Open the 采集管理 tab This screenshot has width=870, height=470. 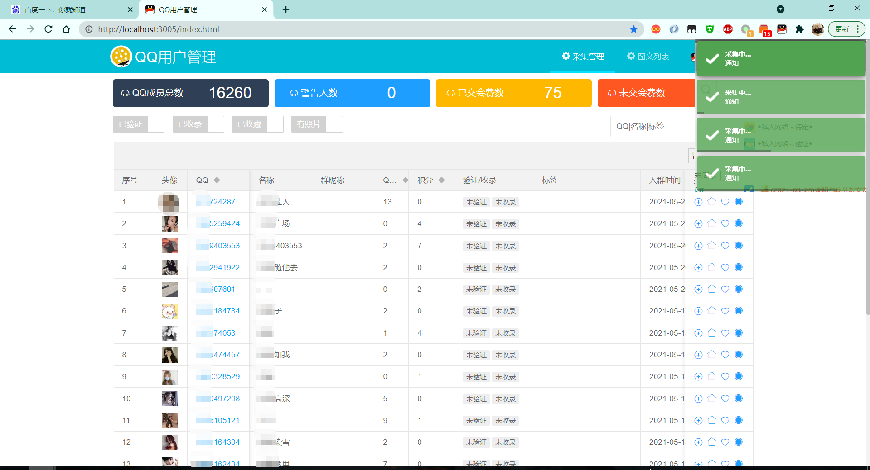(x=583, y=57)
